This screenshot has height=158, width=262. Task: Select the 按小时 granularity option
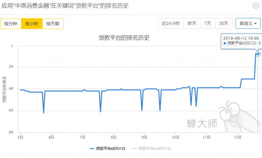click(32, 24)
